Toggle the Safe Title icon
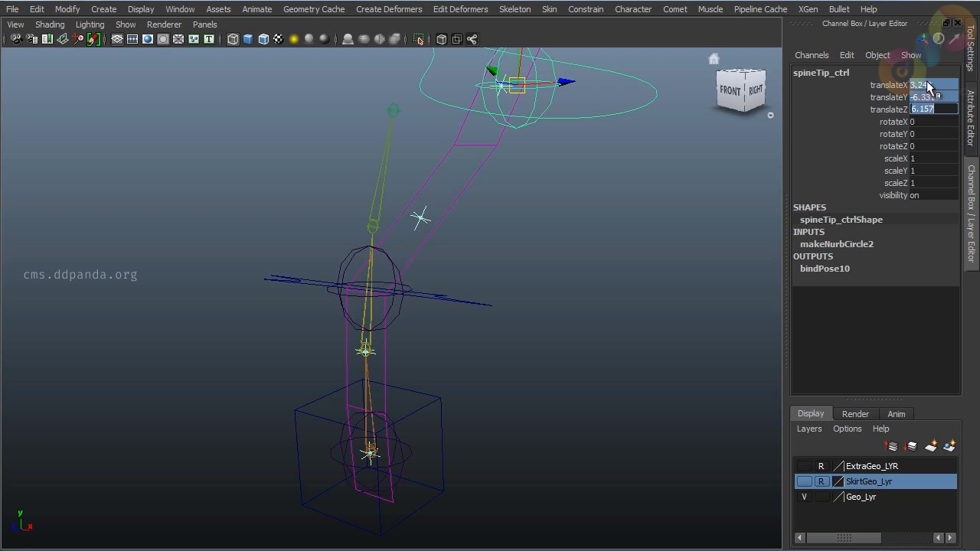 [209, 39]
